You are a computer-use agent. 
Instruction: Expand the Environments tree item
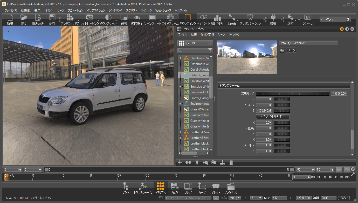point(181,104)
